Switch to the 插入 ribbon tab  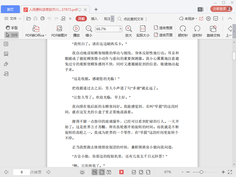(x=94, y=19)
